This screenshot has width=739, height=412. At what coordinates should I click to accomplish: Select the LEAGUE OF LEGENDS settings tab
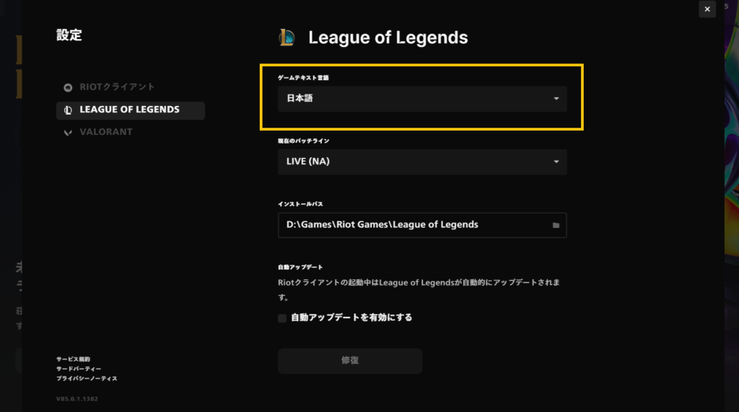click(131, 110)
